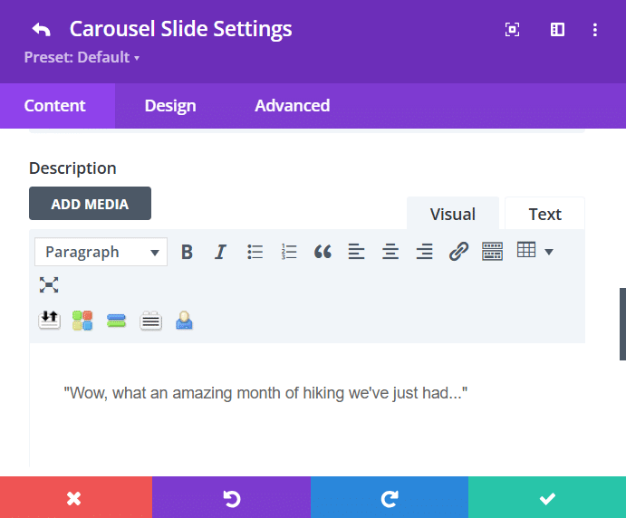Align text center

tap(390, 252)
